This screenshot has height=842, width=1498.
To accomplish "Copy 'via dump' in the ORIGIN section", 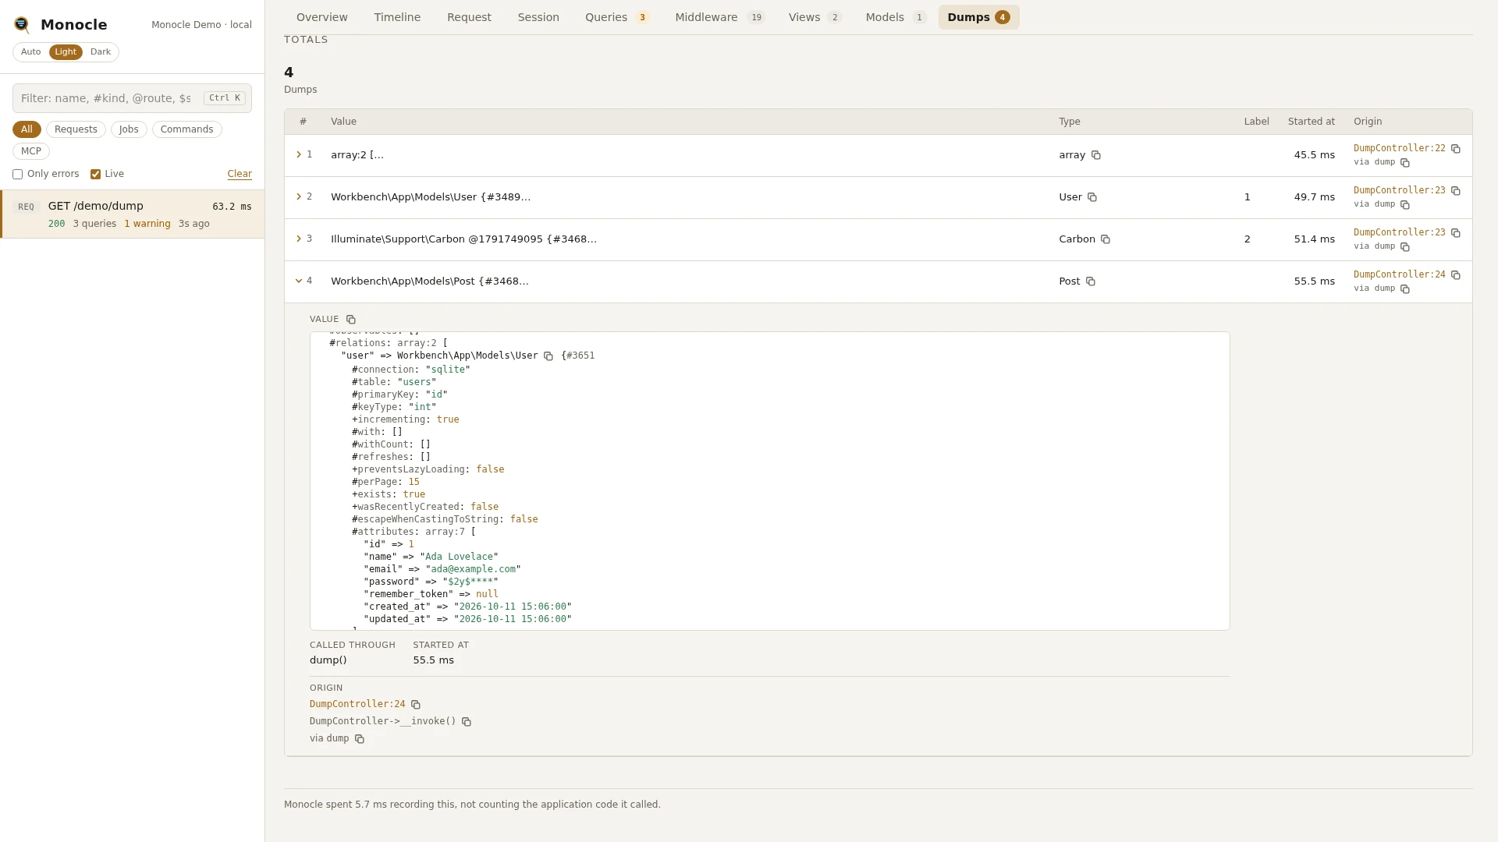I will click(x=360, y=739).
